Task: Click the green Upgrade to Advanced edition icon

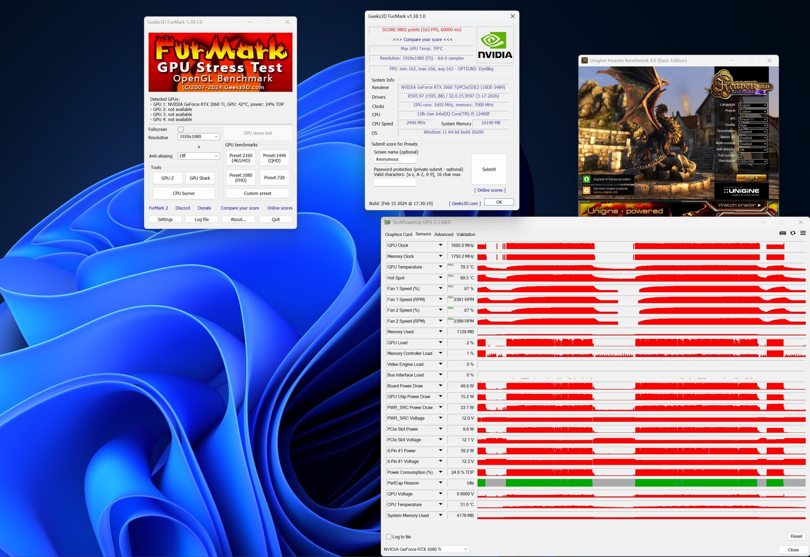Action: coord(586,179)
